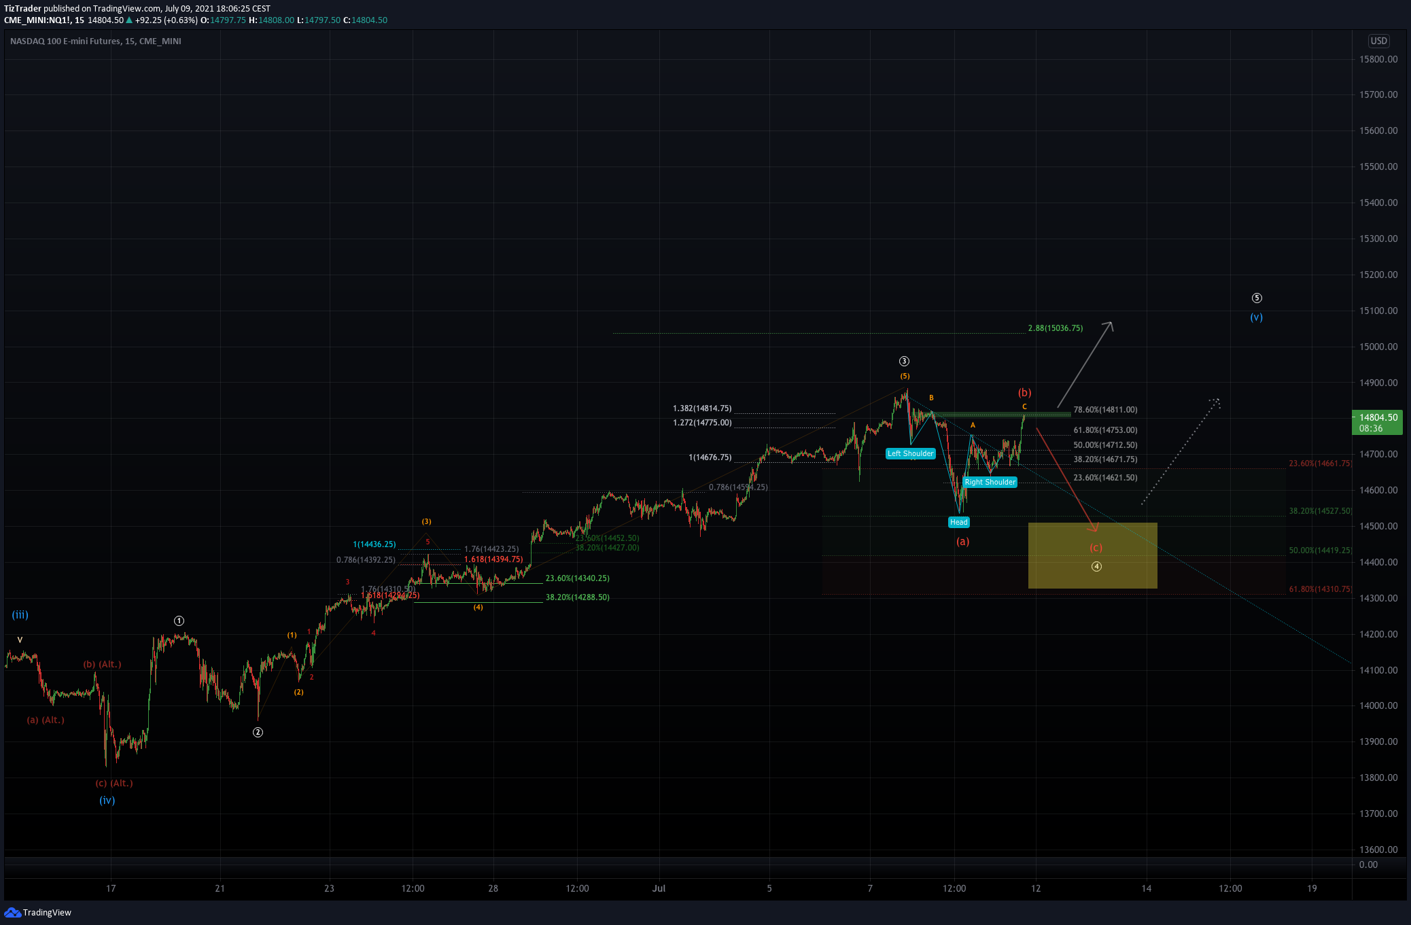Click the 1(14676.75) extension label
1411x925 pixels.
710,457
